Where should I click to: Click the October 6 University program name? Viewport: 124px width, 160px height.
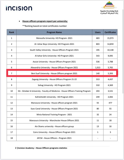[54, 91]
